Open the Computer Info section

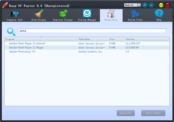[x=15, y=15]
